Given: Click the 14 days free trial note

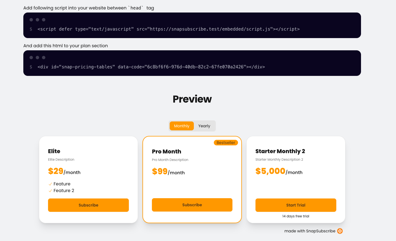Looking at the screenshot, I should (x=296, y=216).
